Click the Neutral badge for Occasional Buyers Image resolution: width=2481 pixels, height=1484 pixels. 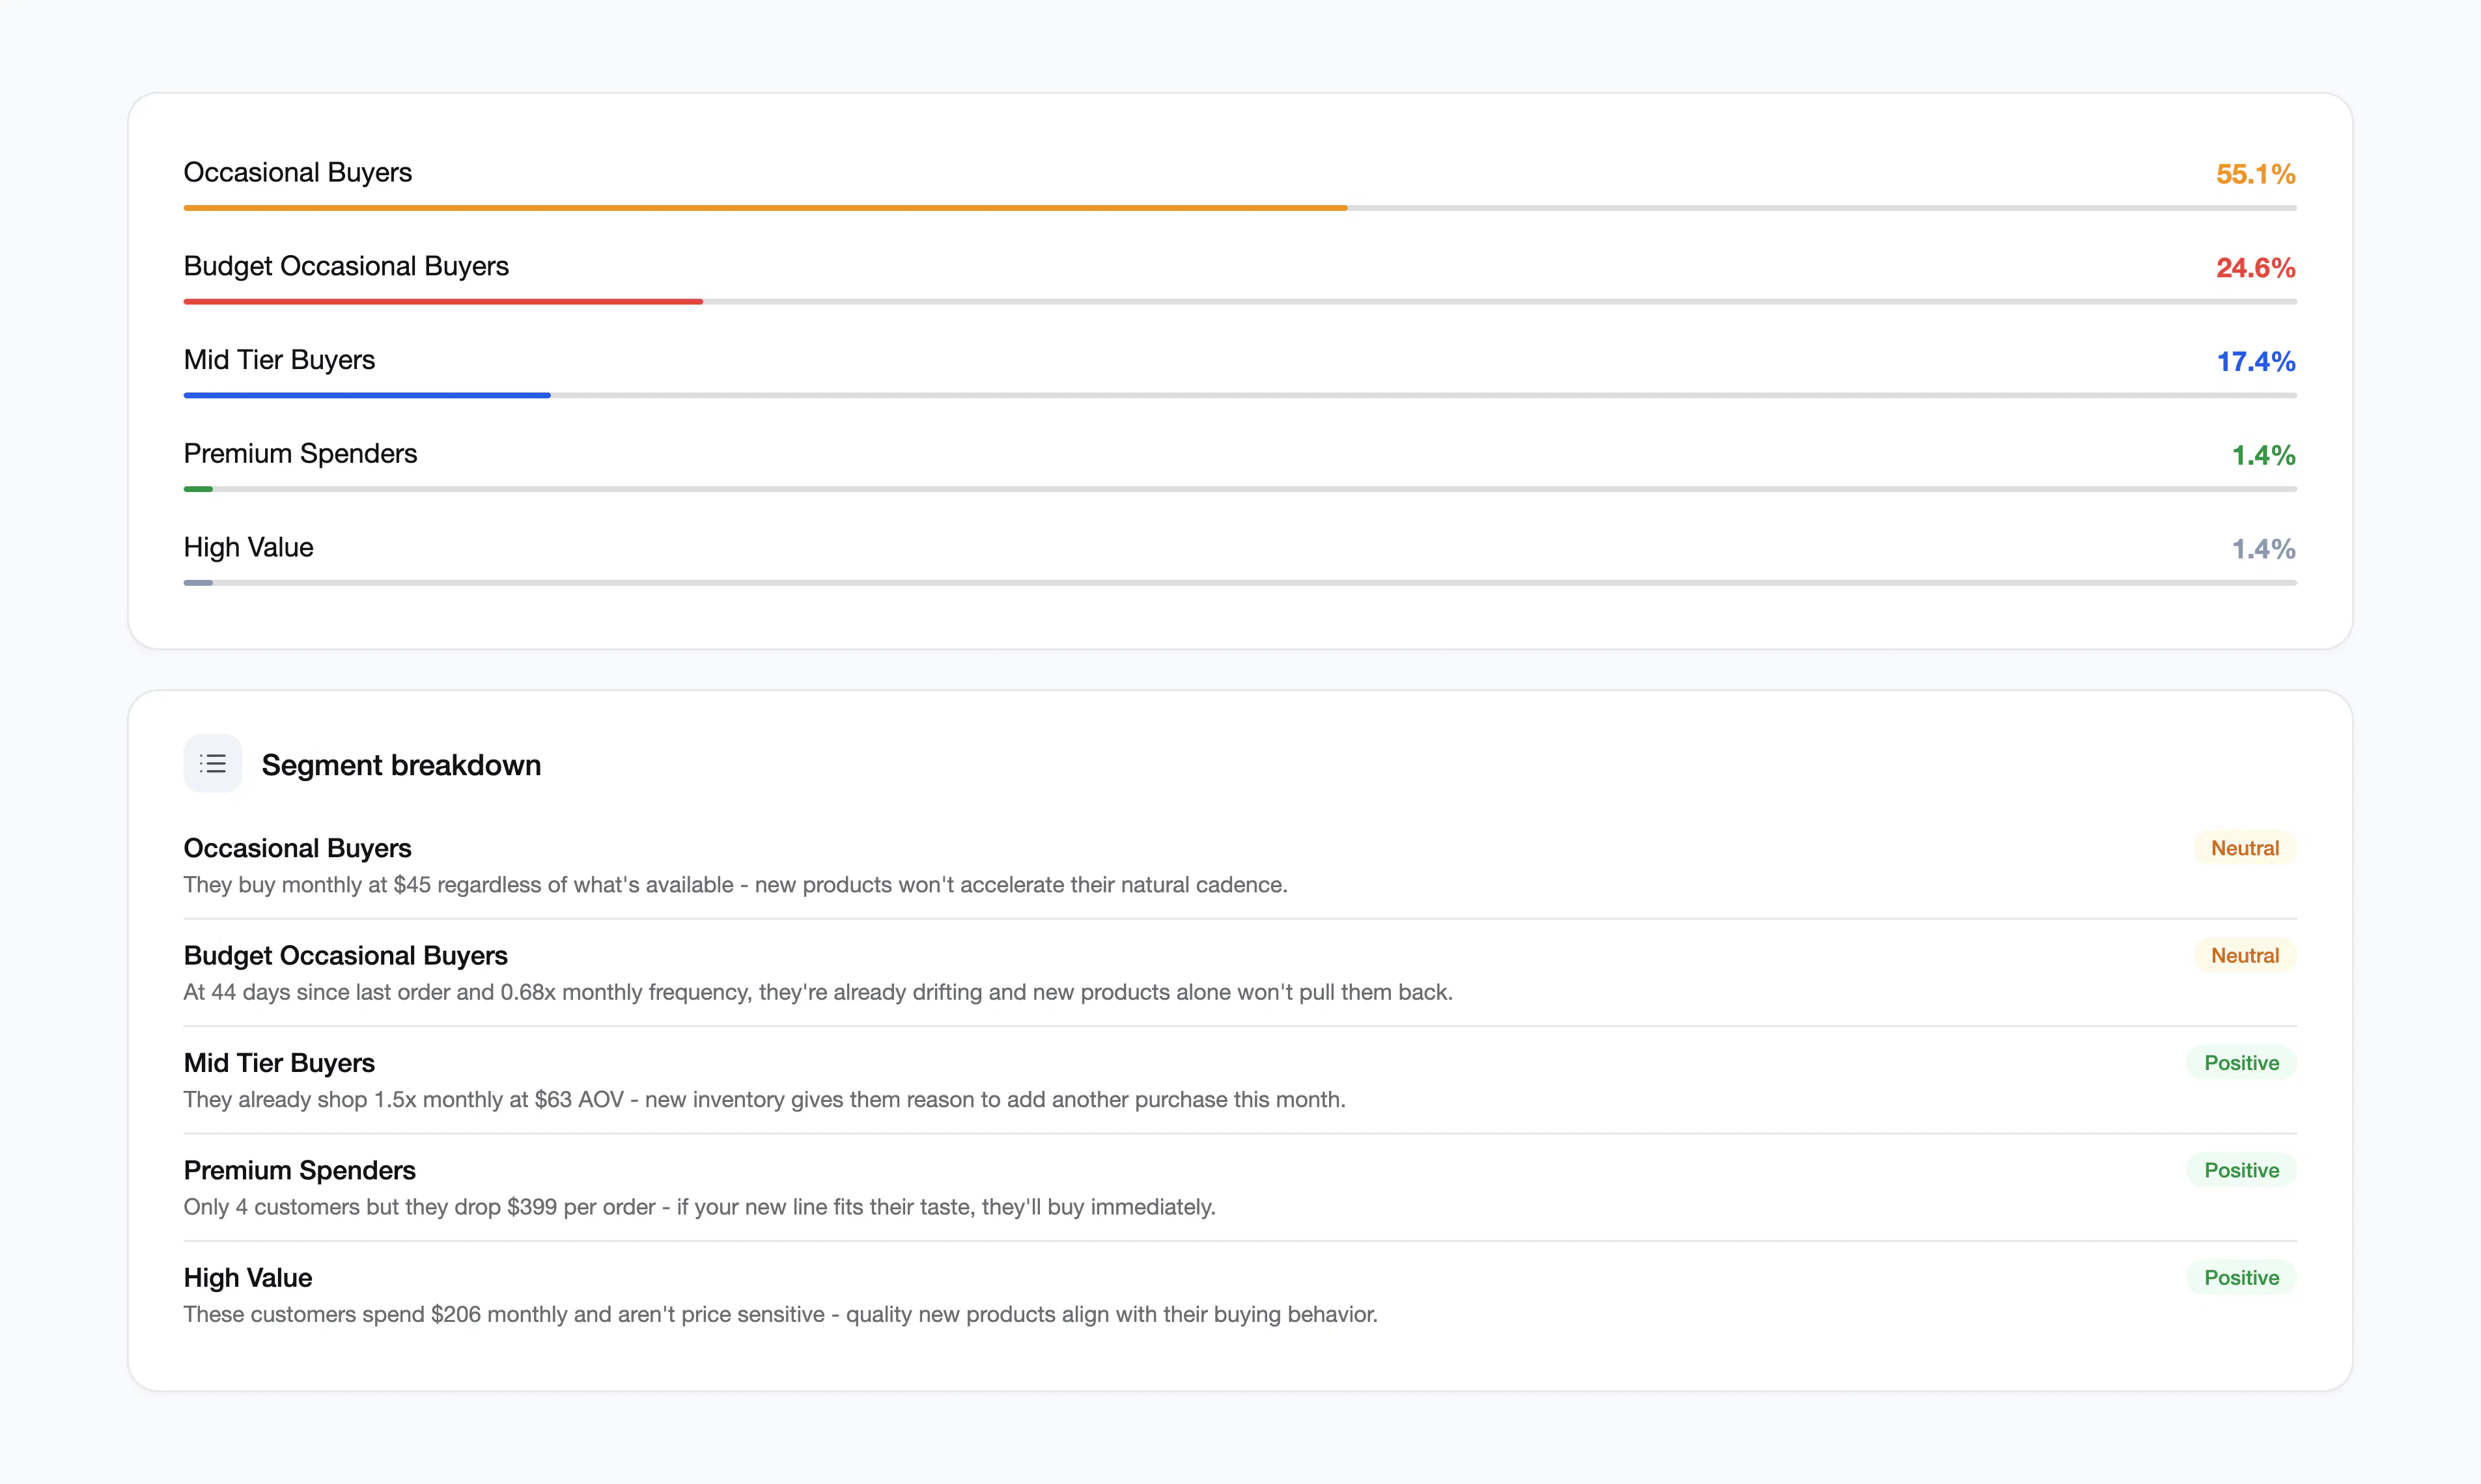pos(2245,848)
